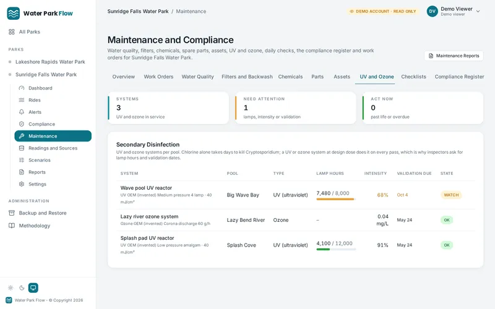Click the Lazy Bend River pool cell
The image size is (495, 309).
(246, 220)
